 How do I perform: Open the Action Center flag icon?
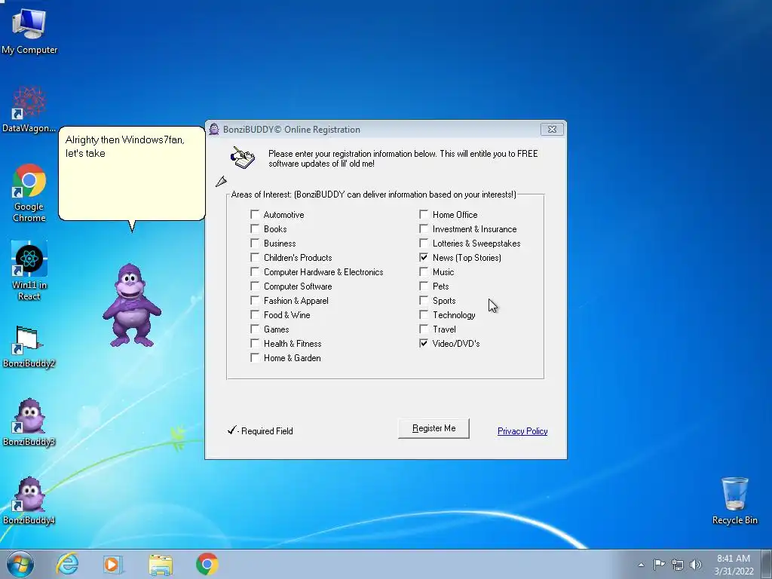[x=659, y=565]
